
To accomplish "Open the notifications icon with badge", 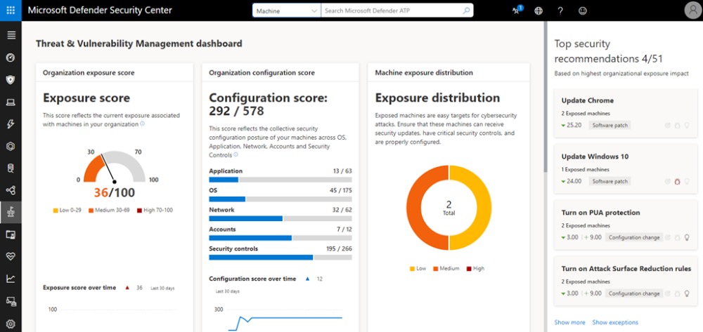I will [x=517, y=11].
